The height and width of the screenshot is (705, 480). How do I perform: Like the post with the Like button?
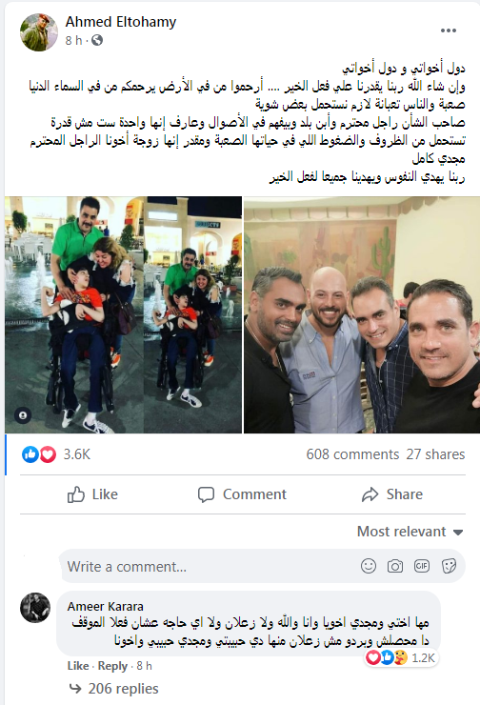click(92, 494)
